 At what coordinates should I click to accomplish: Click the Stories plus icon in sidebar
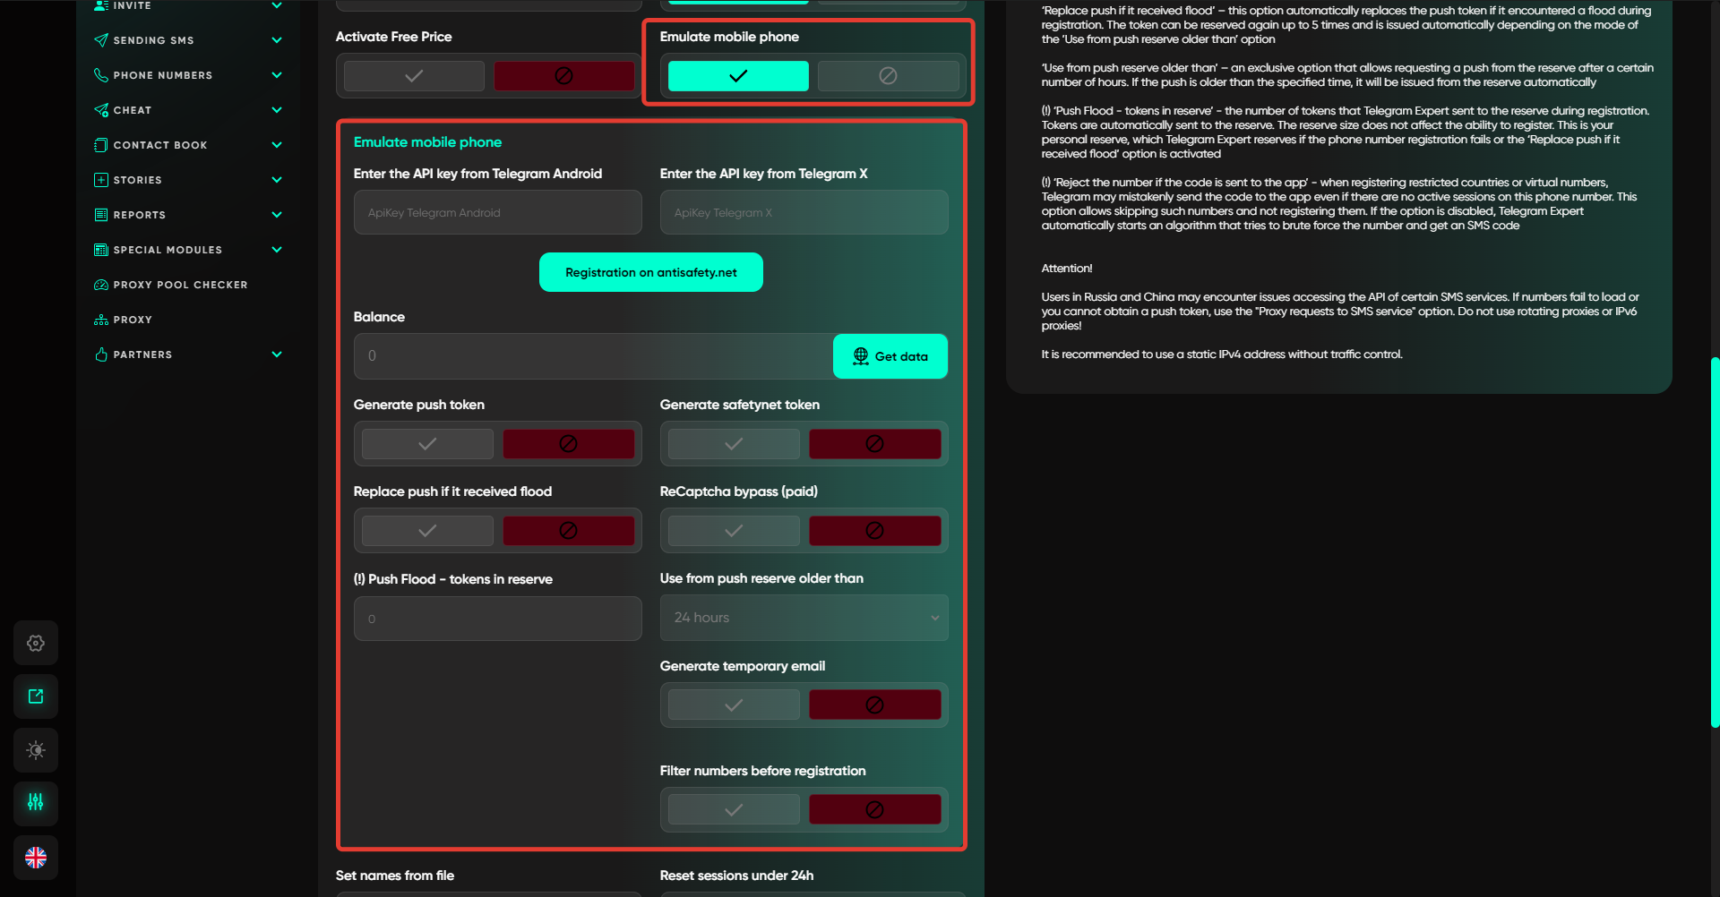tap(101, 180)
